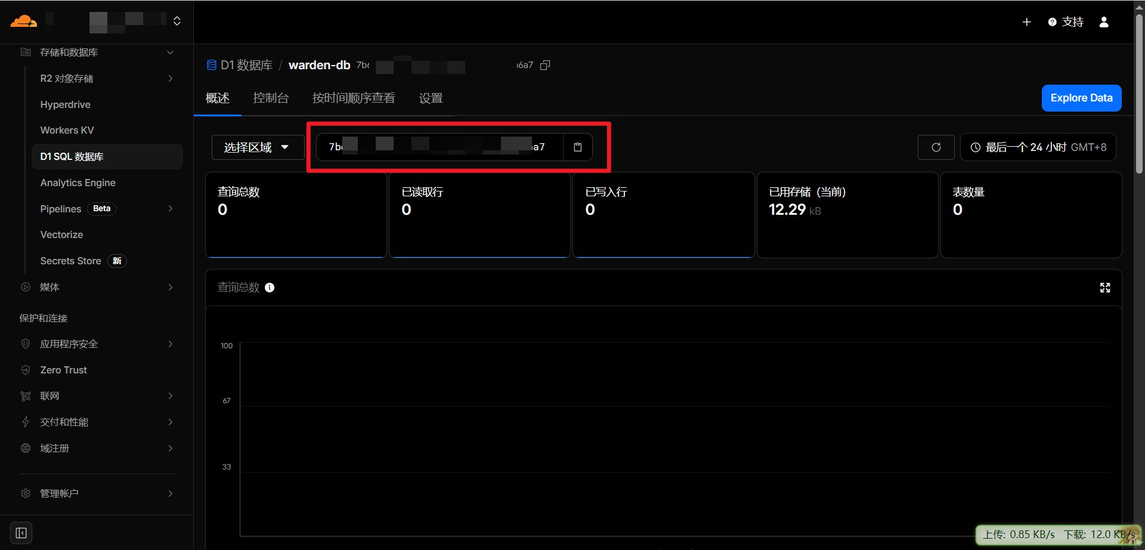Open Analytics Engine in sidebar
Screen dimensions: 1145x550
coord(78,183)
